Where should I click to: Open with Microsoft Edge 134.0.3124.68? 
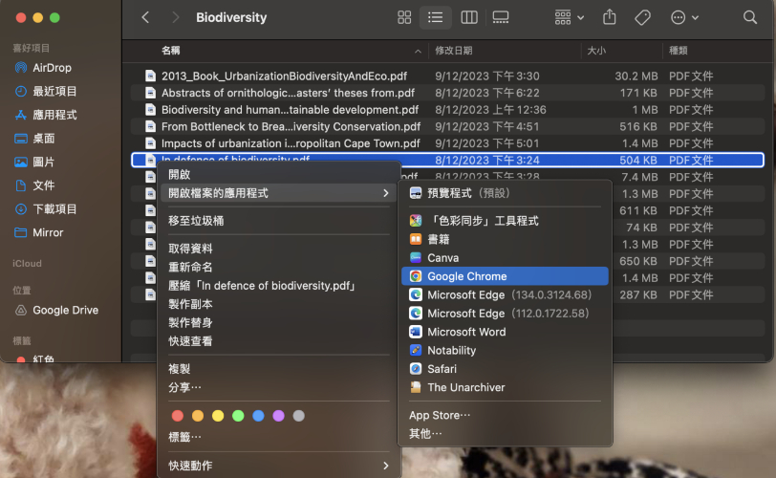(x=505, y=294)
